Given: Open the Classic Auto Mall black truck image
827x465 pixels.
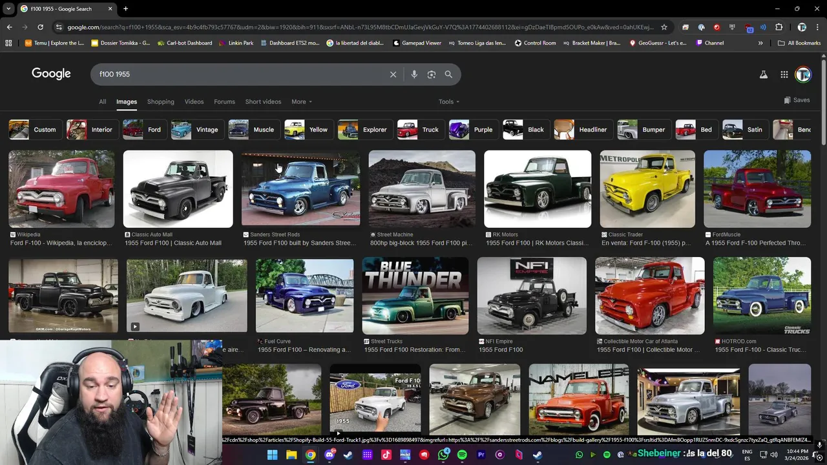Looking at the screenshot, I should pyautogui.click(x=178, y=189).
